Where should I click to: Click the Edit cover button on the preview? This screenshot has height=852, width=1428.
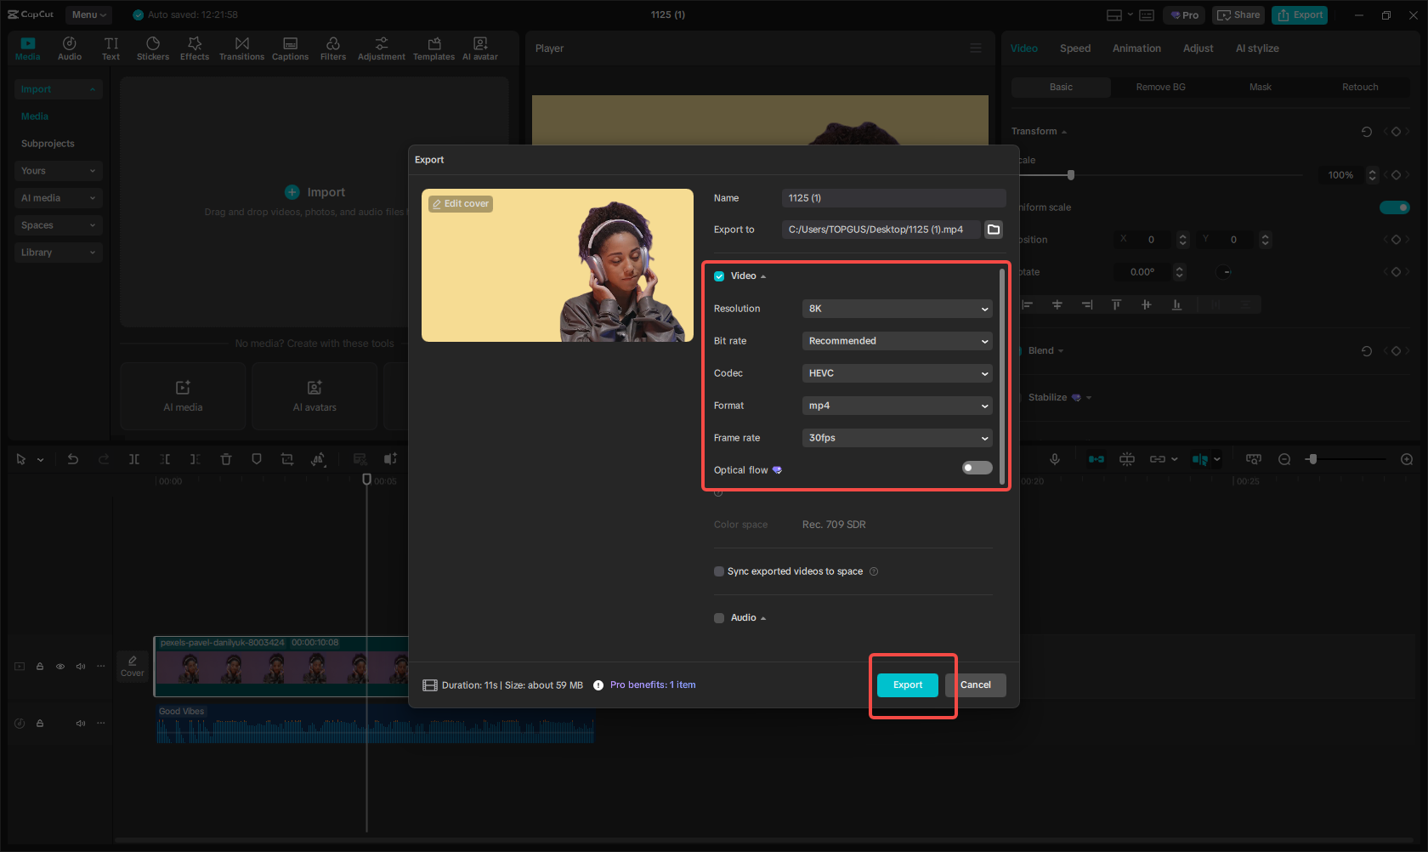point(460,203)
